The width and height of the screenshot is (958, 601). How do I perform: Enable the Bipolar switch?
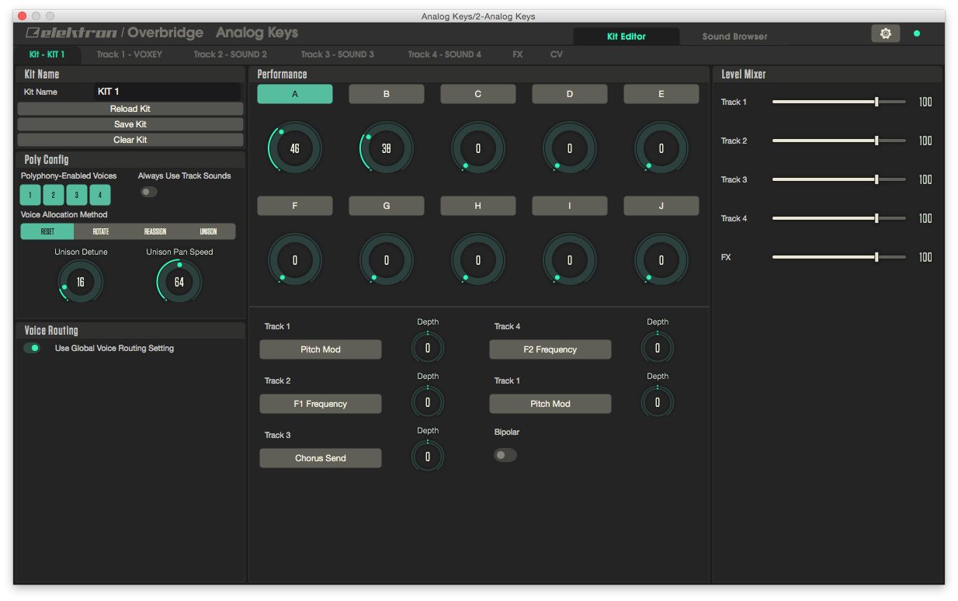(505, 455)
